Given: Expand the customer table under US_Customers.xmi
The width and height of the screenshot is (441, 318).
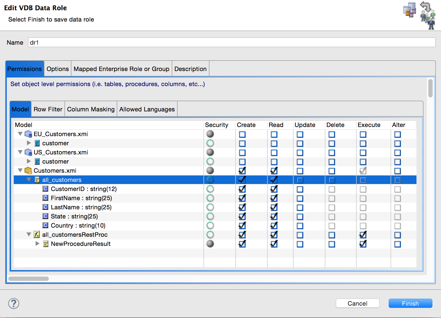Looking at the screenshot, I should [x=29, y=161].
